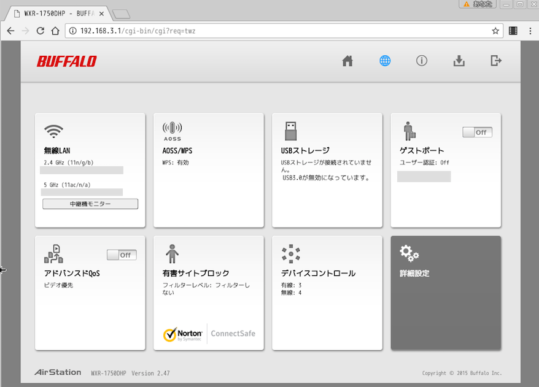
Task: Click the フィルターレベル text
Action: click(206, 289)
